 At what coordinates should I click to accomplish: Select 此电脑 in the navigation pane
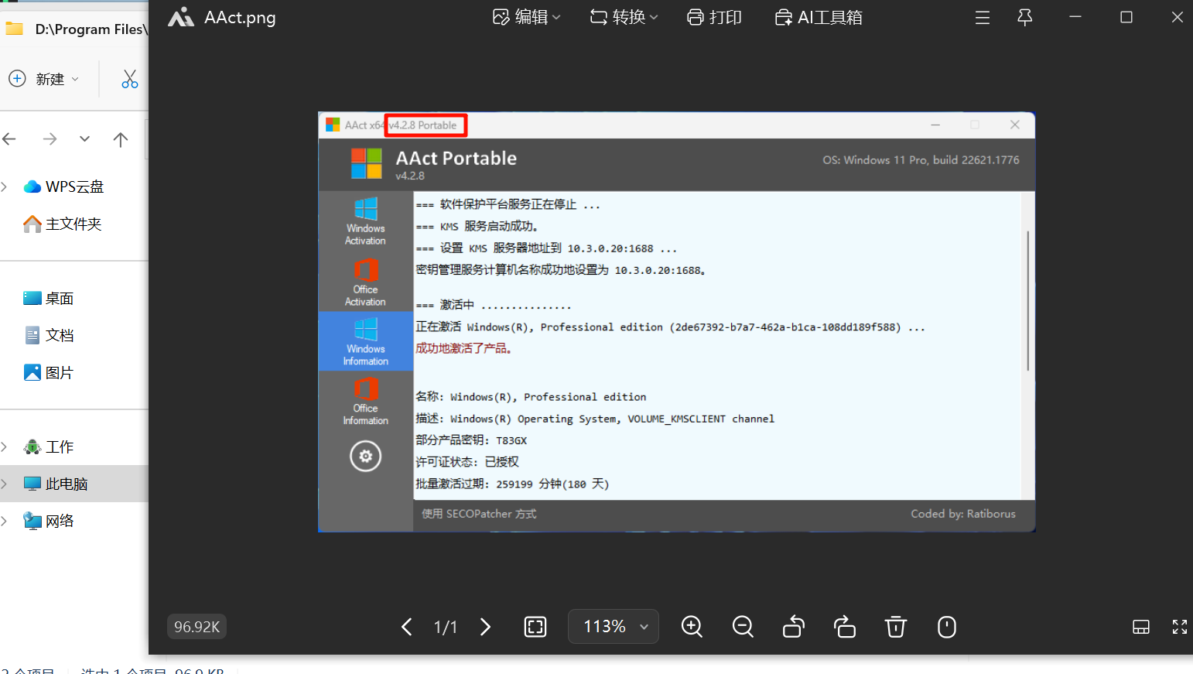(x=67, y=484)
